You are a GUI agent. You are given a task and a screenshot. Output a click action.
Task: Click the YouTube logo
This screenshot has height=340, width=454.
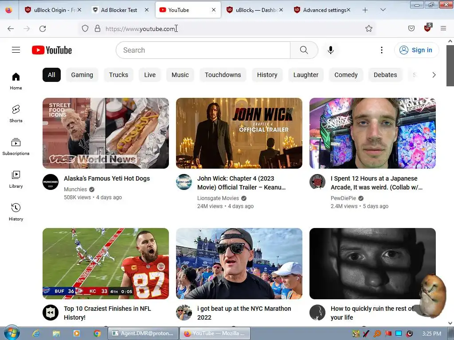[x=52, y=50]
